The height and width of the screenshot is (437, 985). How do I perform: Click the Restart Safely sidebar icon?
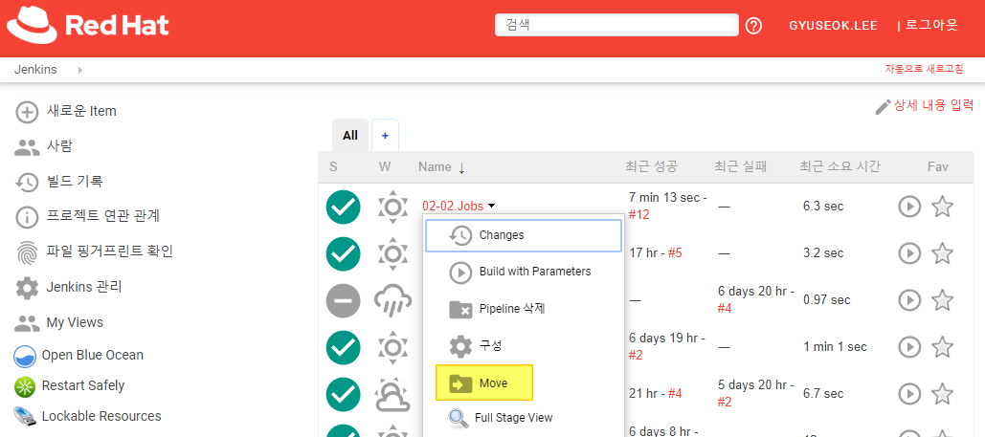tap(25, 386)
